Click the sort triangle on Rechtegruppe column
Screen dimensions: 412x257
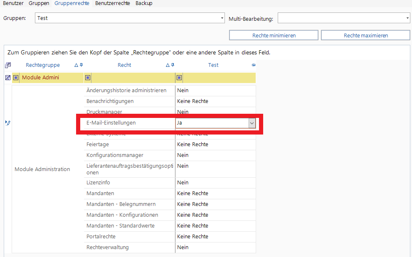pyautogui.click(x=76, y=65)
